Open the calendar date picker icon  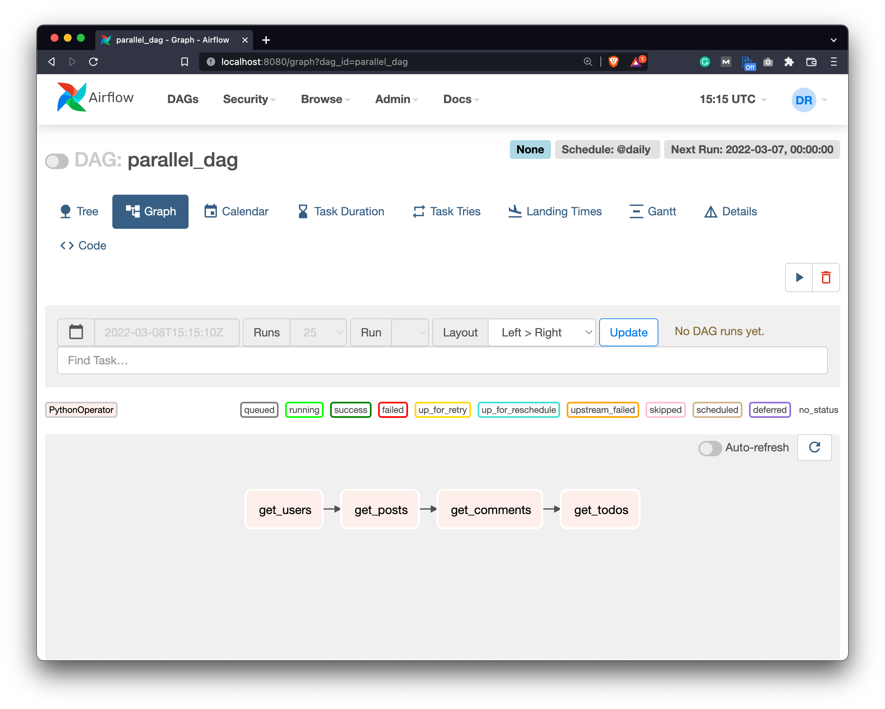point(76,332)
